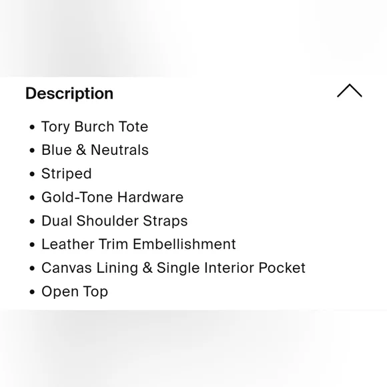The height and width of the screenshot is (387, 387).
Task: Select the Gold-Tone Hardware line
Action: coord(112,198)
